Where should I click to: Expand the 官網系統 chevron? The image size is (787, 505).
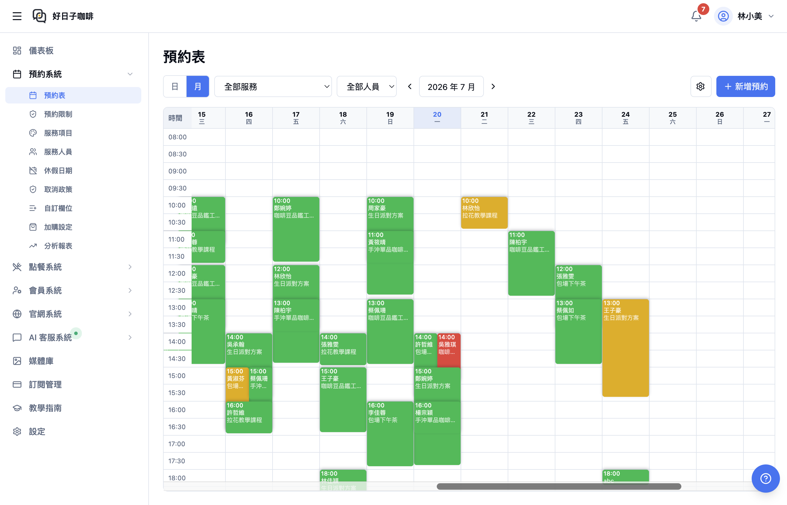130,314
